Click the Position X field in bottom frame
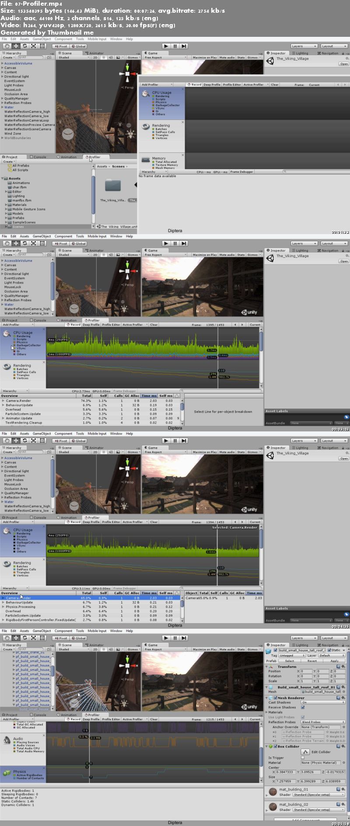Viewport: 350px width, 826px height. 307,671
